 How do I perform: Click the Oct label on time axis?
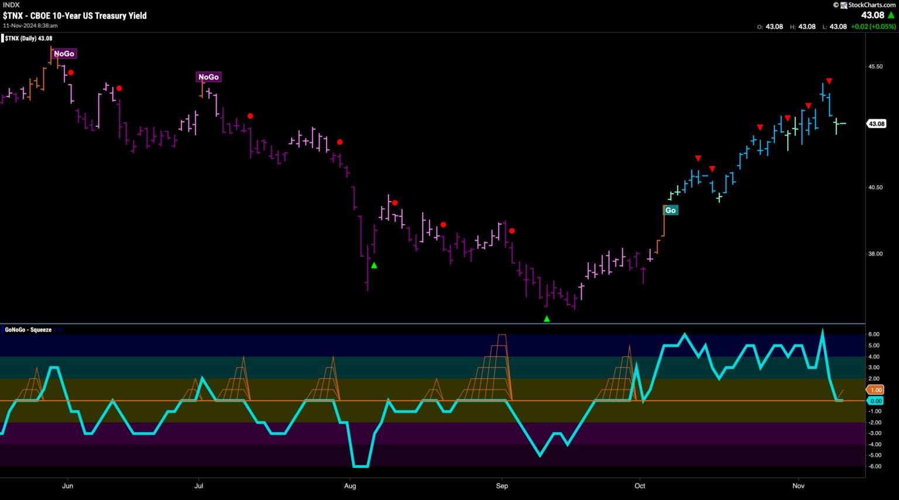coord(640,486)
